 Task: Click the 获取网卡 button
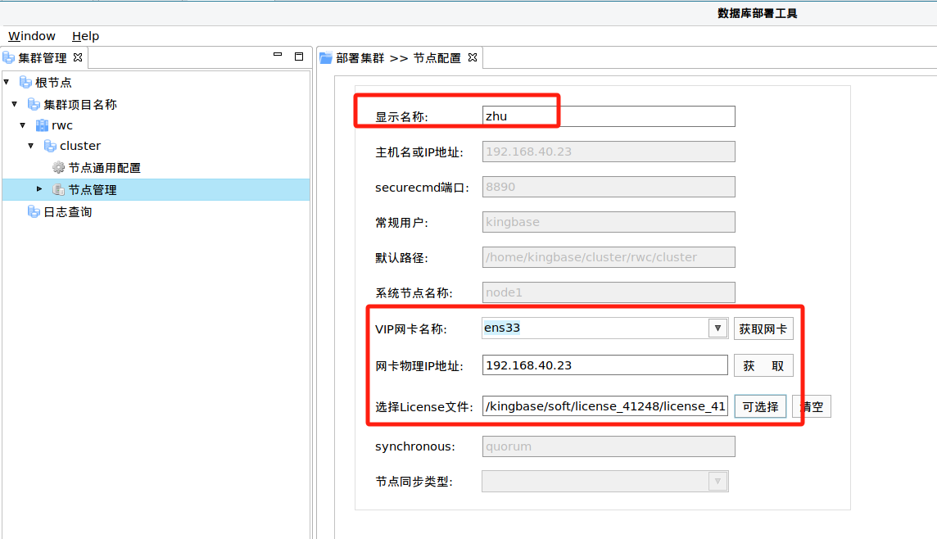(x=763, y=329)
